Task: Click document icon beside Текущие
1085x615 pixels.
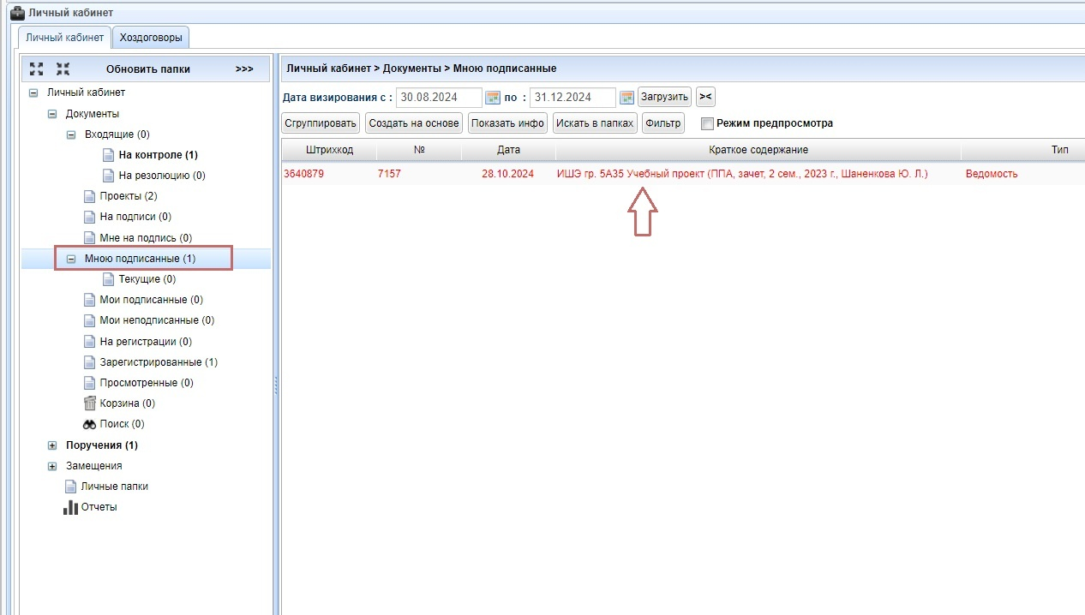Action: 108,279
